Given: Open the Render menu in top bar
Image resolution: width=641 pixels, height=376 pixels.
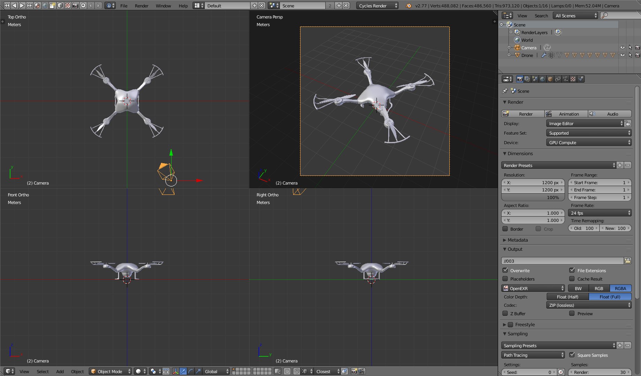Looking at the screenshot, I should coord(142,6).
